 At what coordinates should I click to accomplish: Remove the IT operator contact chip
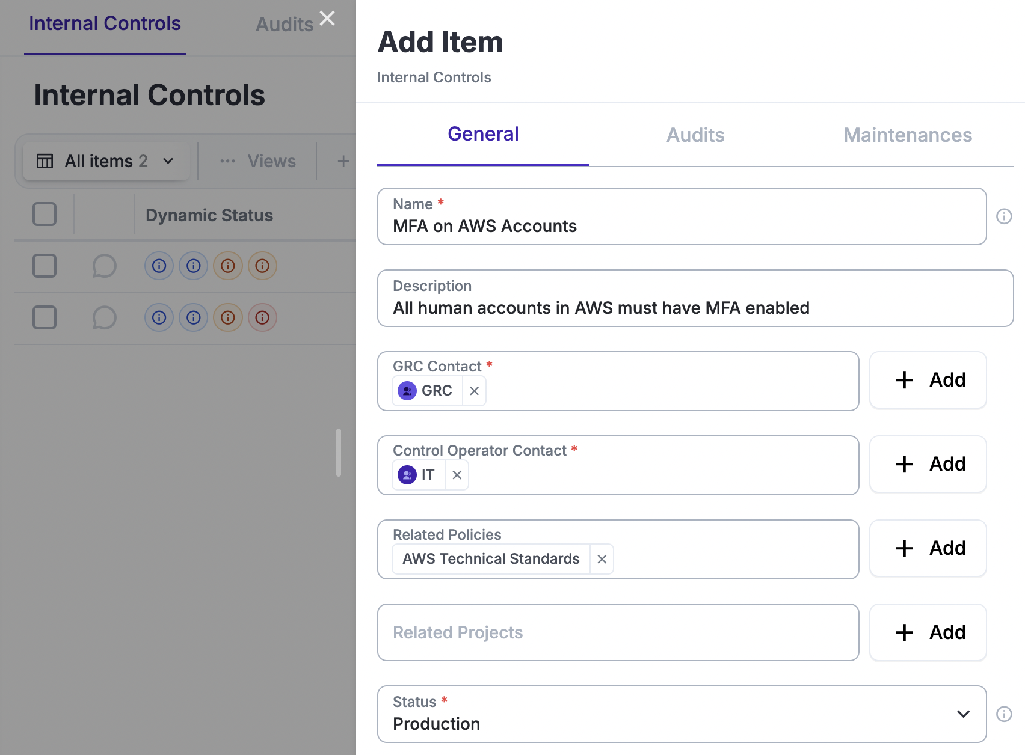click(457, 475)
